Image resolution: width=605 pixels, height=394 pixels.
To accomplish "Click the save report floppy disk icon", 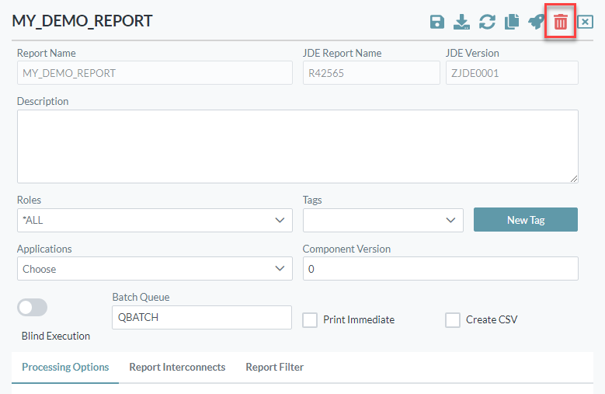I will coord(437,22).
